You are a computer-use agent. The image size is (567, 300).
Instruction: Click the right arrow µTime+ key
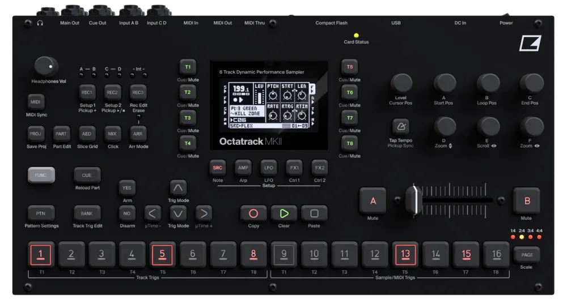point(204,213)
